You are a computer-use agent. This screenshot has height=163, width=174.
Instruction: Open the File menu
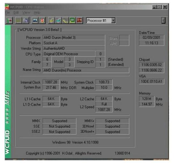[7, 12]
